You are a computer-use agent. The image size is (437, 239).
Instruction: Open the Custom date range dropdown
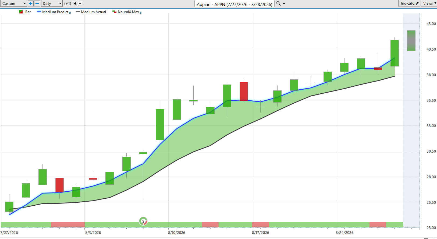point(13,3)
